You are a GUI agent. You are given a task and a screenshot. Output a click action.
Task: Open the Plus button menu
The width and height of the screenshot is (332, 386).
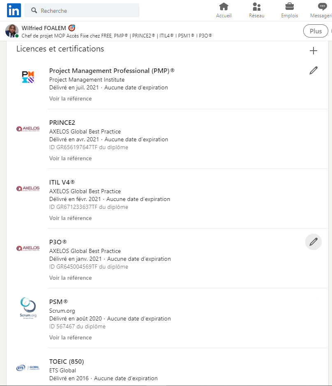316,31
